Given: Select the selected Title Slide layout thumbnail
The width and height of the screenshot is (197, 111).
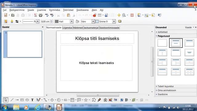Looking at the screenshot, I should (176, 43).
